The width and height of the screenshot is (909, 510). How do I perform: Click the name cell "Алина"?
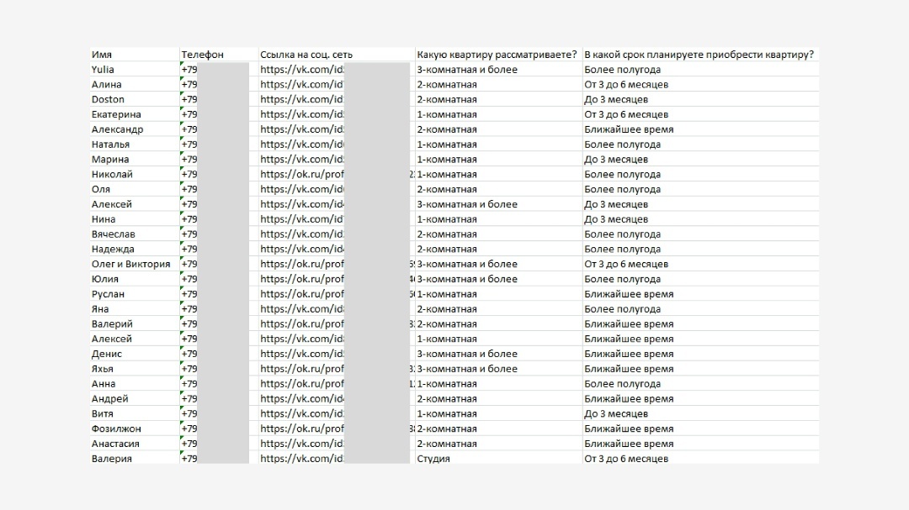point(135,85)
